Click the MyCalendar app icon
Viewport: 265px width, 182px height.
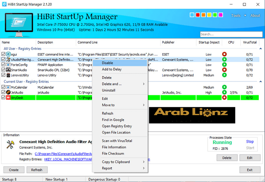(8, 87)
